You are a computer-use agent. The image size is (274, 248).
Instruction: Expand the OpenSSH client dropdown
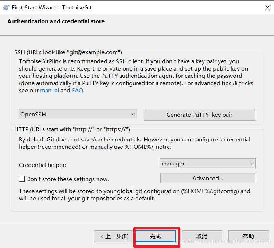pos(78,115)
